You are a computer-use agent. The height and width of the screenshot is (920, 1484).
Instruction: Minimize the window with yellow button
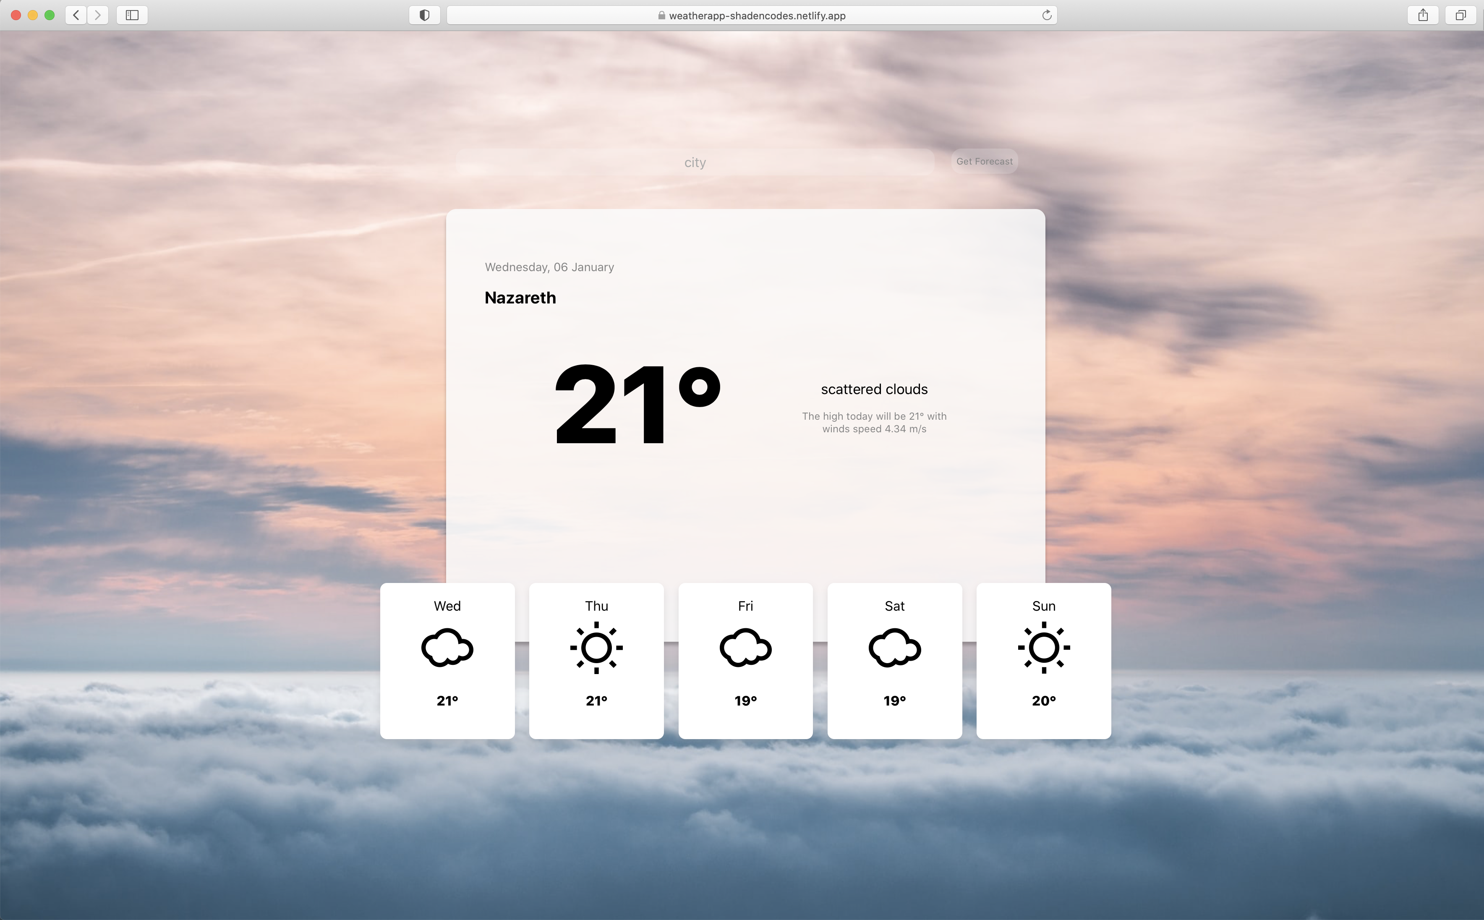pyautogui.click(x=33, y=15)
